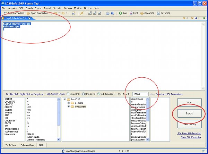The height and width of the screenshot is (154, 208).
Task: Click the export tray toolbar icon
Action: (108, 13)
